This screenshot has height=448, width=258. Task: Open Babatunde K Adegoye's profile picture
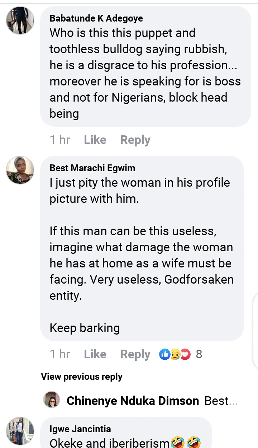click(20, 20)
